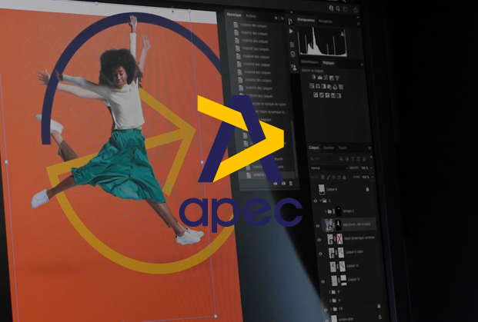The height and width of the screenshot is (322, 478).
Task: Open the Actions play icon panel
Action: point(291,32)
